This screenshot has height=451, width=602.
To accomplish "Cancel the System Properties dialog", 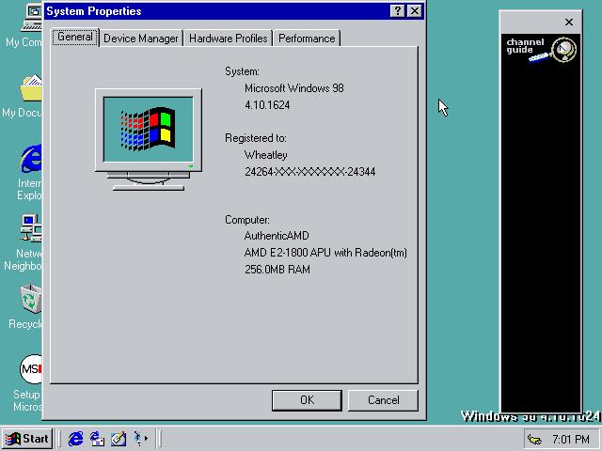I will (383, 400).
